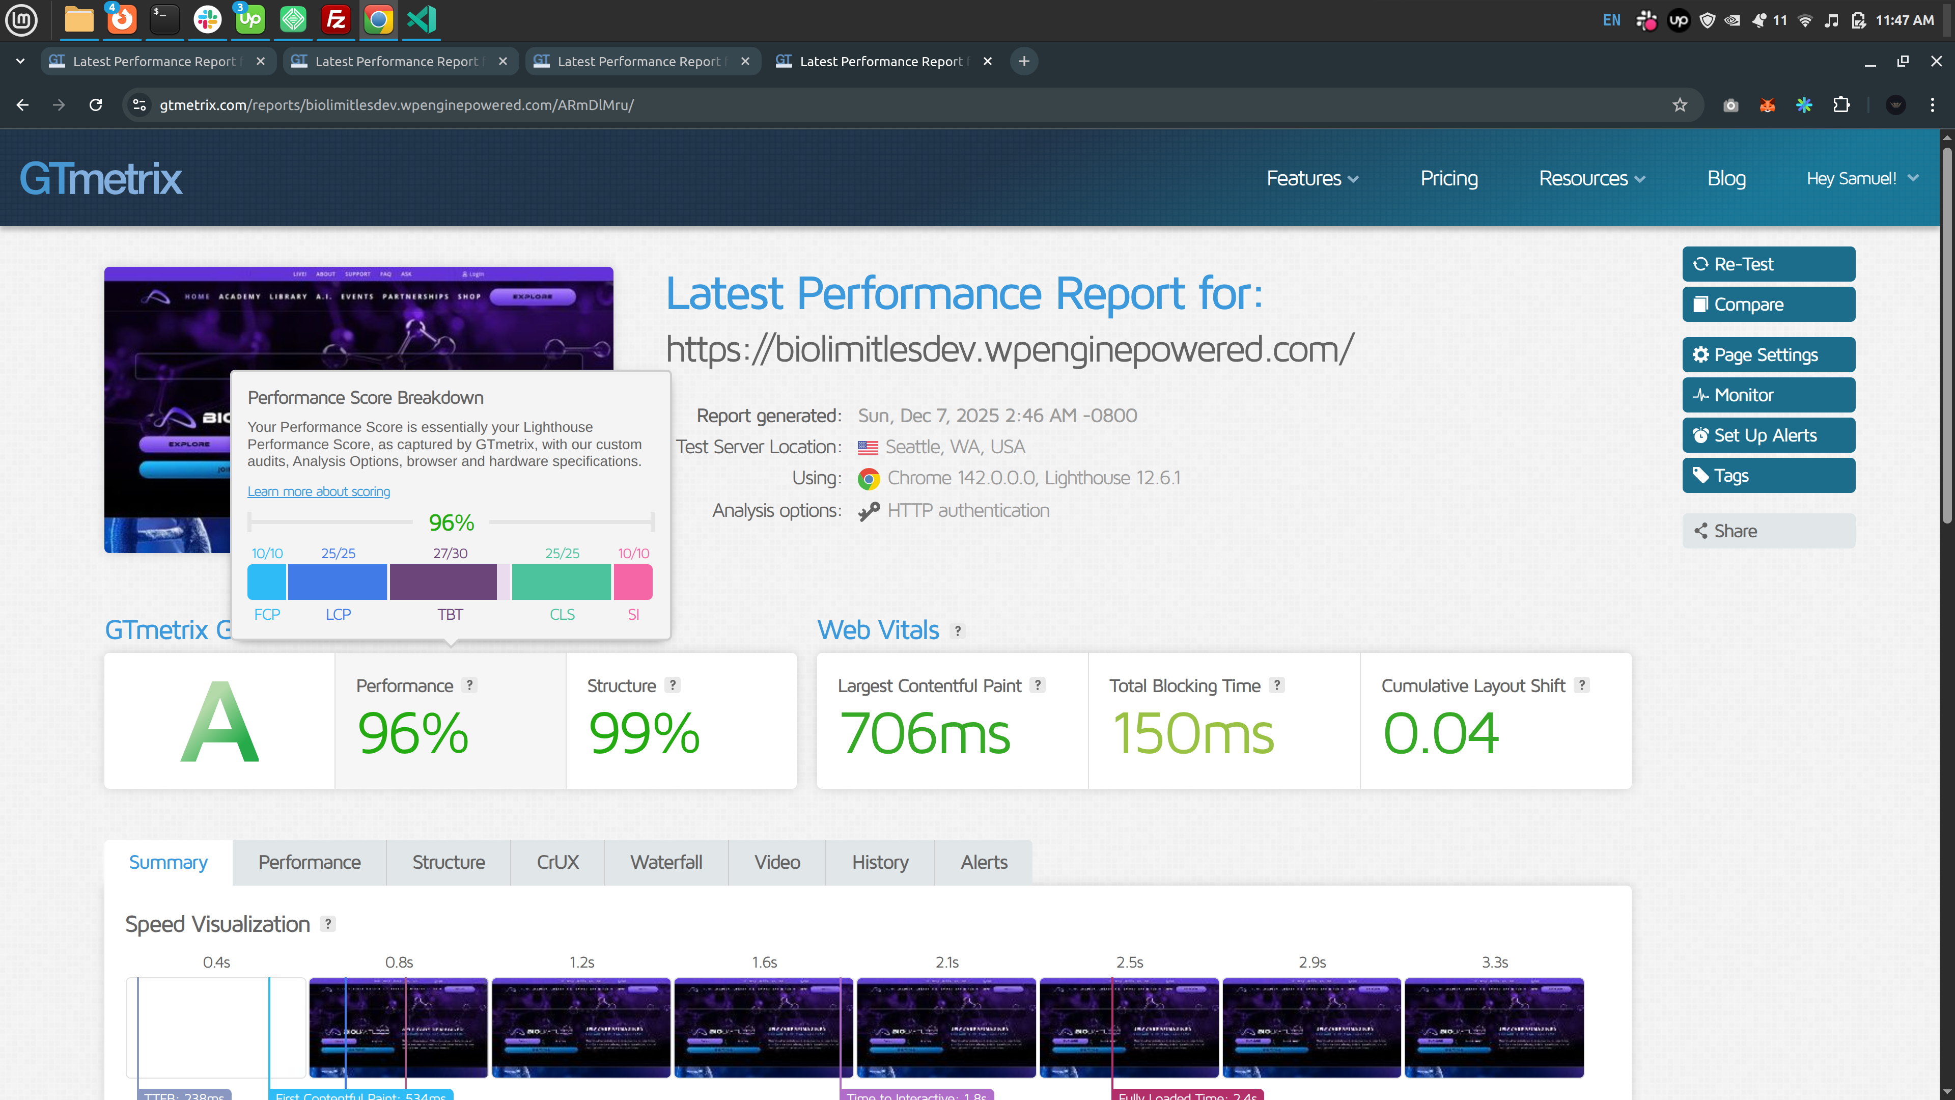Expand the Features dropdown menu
Image resolution: width=1955 pixels, height=1100 pixels.
1312,178
